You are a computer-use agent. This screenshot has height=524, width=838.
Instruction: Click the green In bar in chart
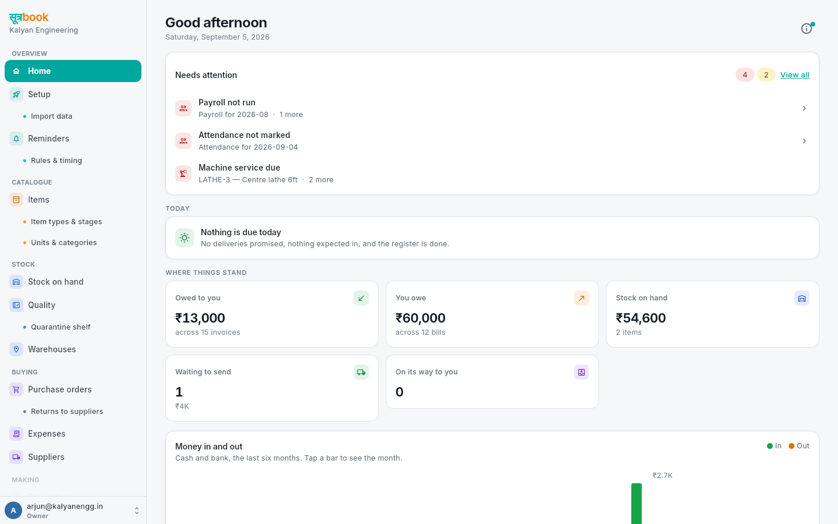637,504
